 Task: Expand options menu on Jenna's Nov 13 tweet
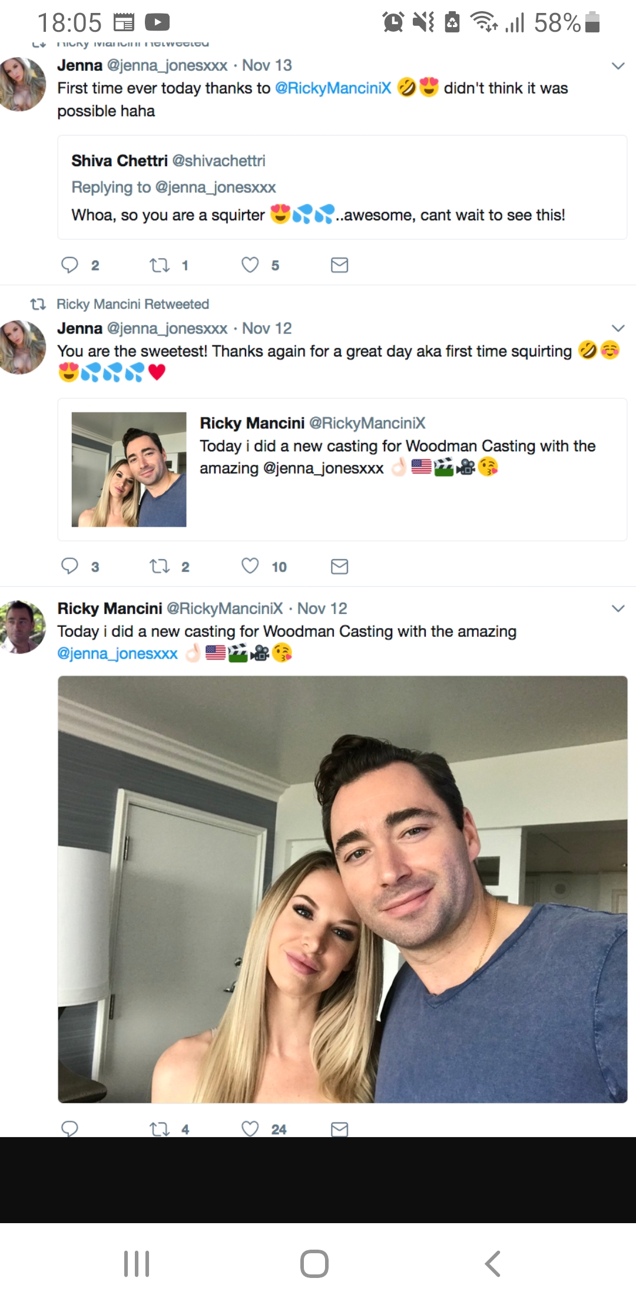tap(618, 65)
